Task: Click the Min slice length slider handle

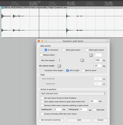Action: point(82,60)
